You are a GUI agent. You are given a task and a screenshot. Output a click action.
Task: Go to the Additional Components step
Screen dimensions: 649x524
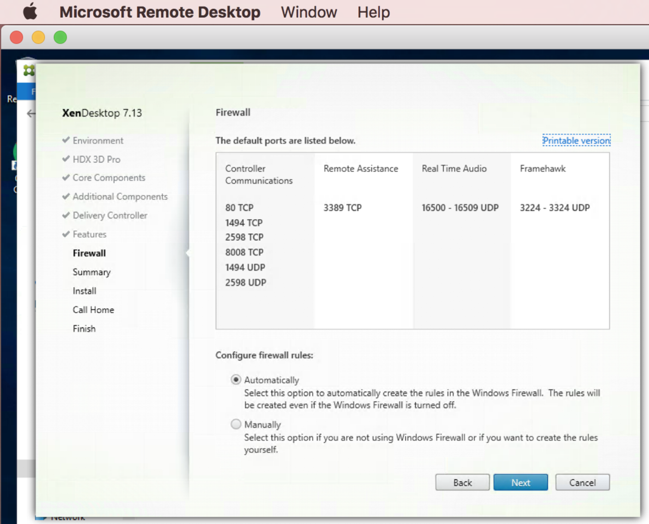point(120,196)
